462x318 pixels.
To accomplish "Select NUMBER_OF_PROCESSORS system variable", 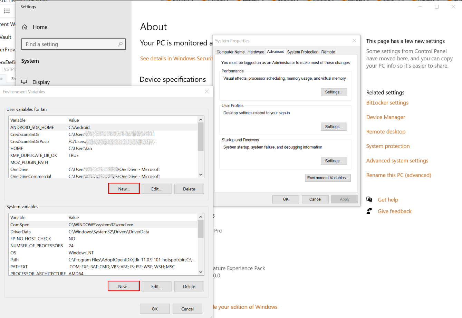I will 103,246.
